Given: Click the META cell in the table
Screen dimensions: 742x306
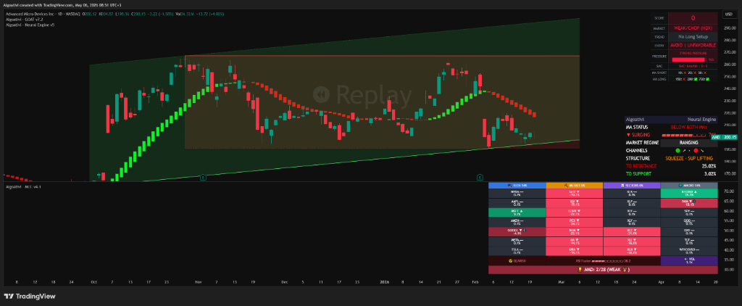Looking at the screenshot, I should point(517,241).
